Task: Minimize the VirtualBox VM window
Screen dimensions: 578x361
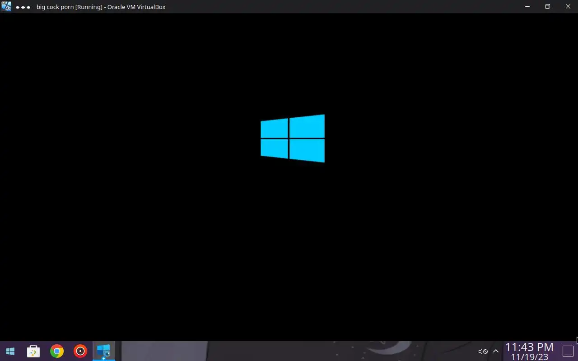Action: [x=527, y=6]
